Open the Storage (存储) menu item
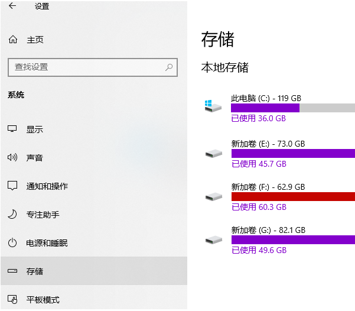 point(35,271)
